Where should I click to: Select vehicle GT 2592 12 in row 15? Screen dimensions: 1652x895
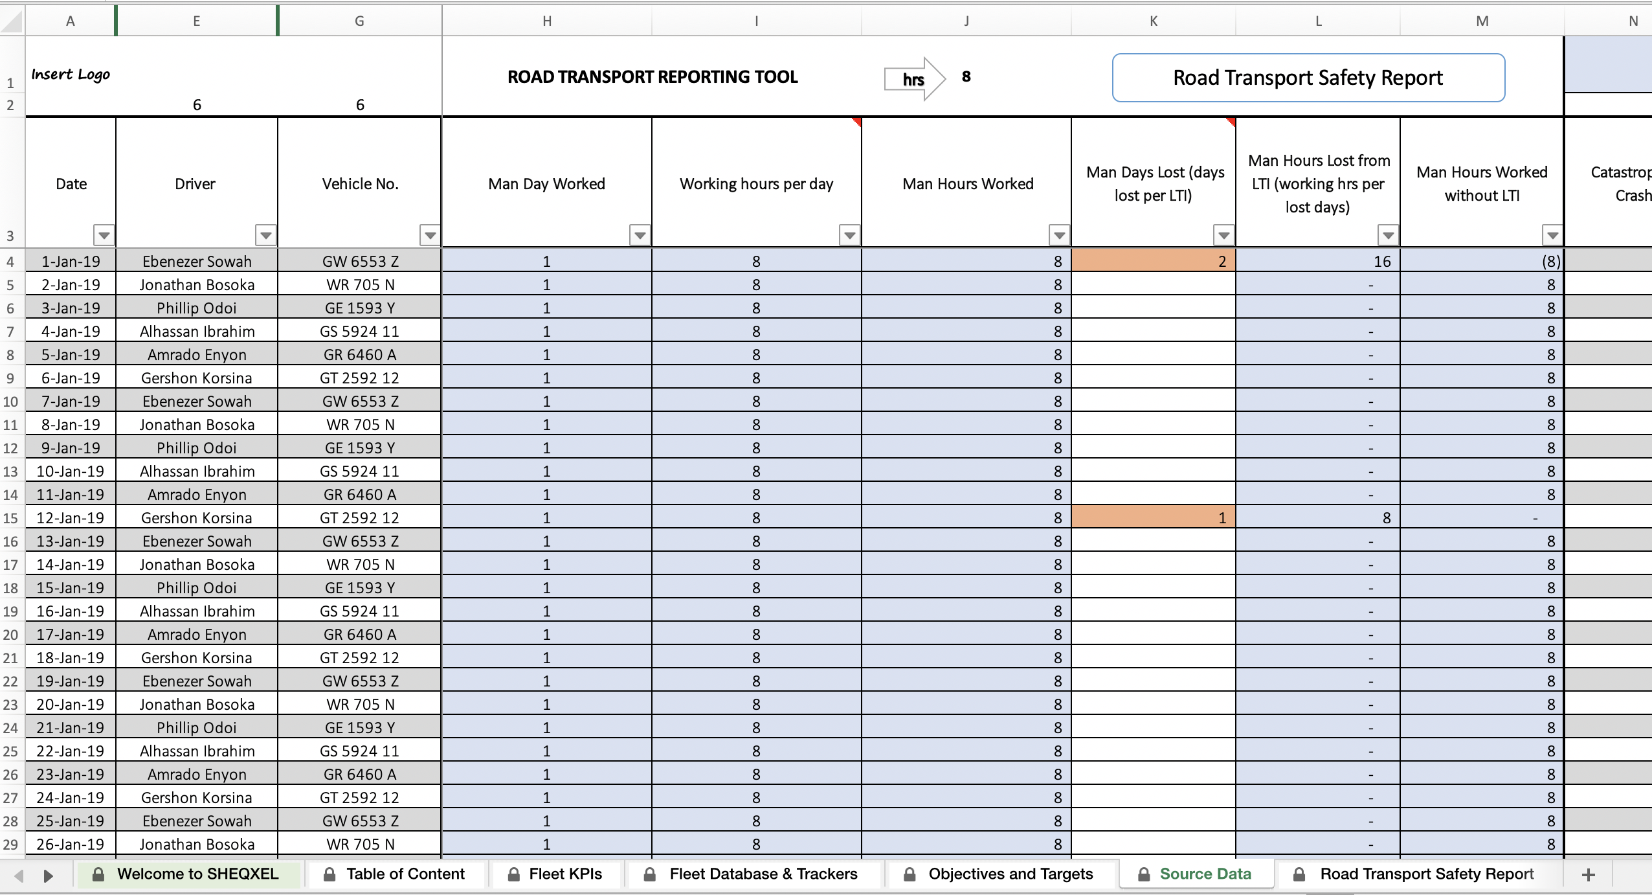pos(360,518)
